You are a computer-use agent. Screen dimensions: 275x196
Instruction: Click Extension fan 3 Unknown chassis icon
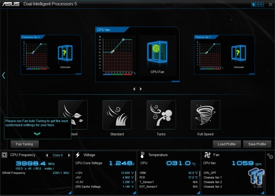click(65, 53)
